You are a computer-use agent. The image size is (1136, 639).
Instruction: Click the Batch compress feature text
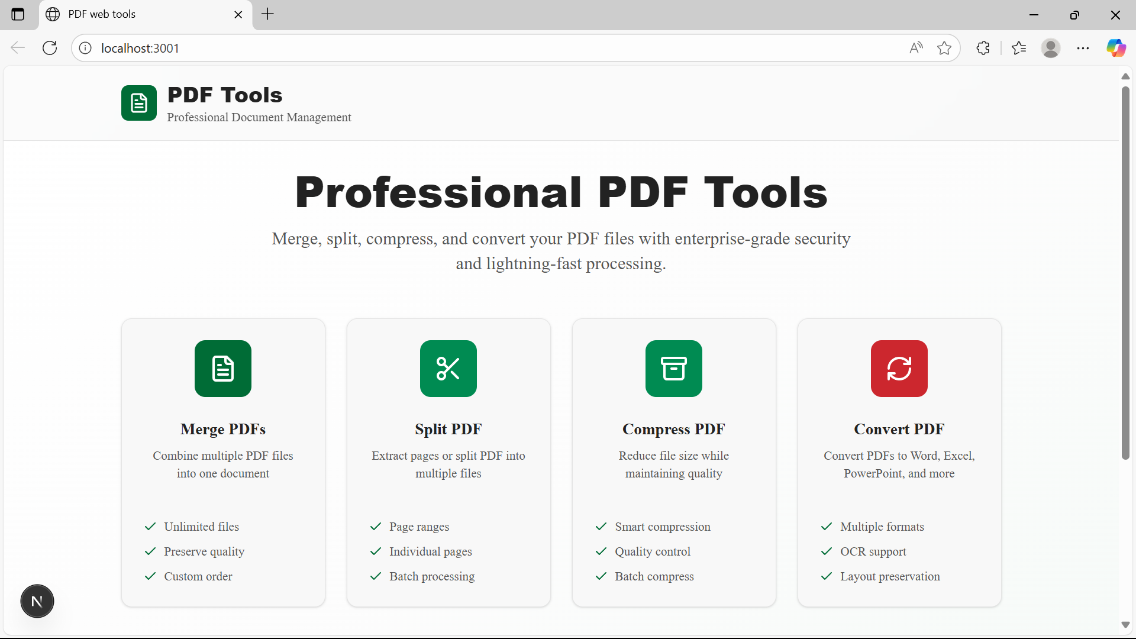[654, 576]
